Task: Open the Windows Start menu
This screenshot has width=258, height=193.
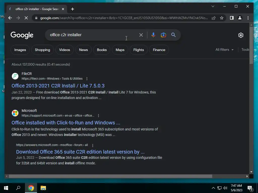Action: 6,188
